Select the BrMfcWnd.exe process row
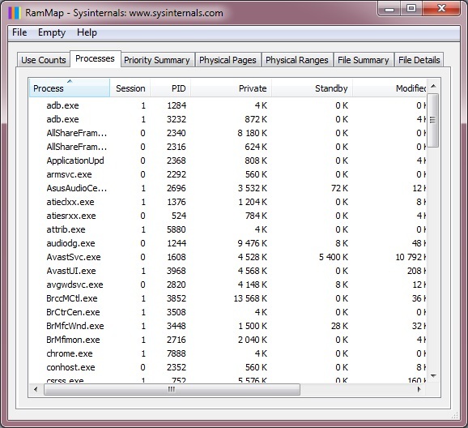468x428 pixels. click(x=228, y=326)
